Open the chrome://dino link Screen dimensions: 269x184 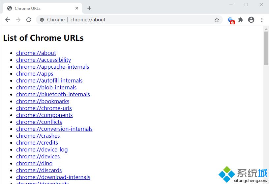coord(34,163)
